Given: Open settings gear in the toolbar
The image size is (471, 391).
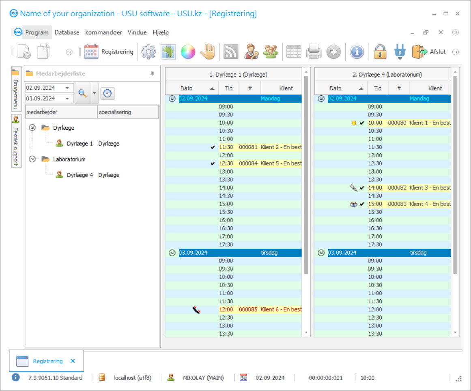Looking at the screenshot, I should pos(148,52).
